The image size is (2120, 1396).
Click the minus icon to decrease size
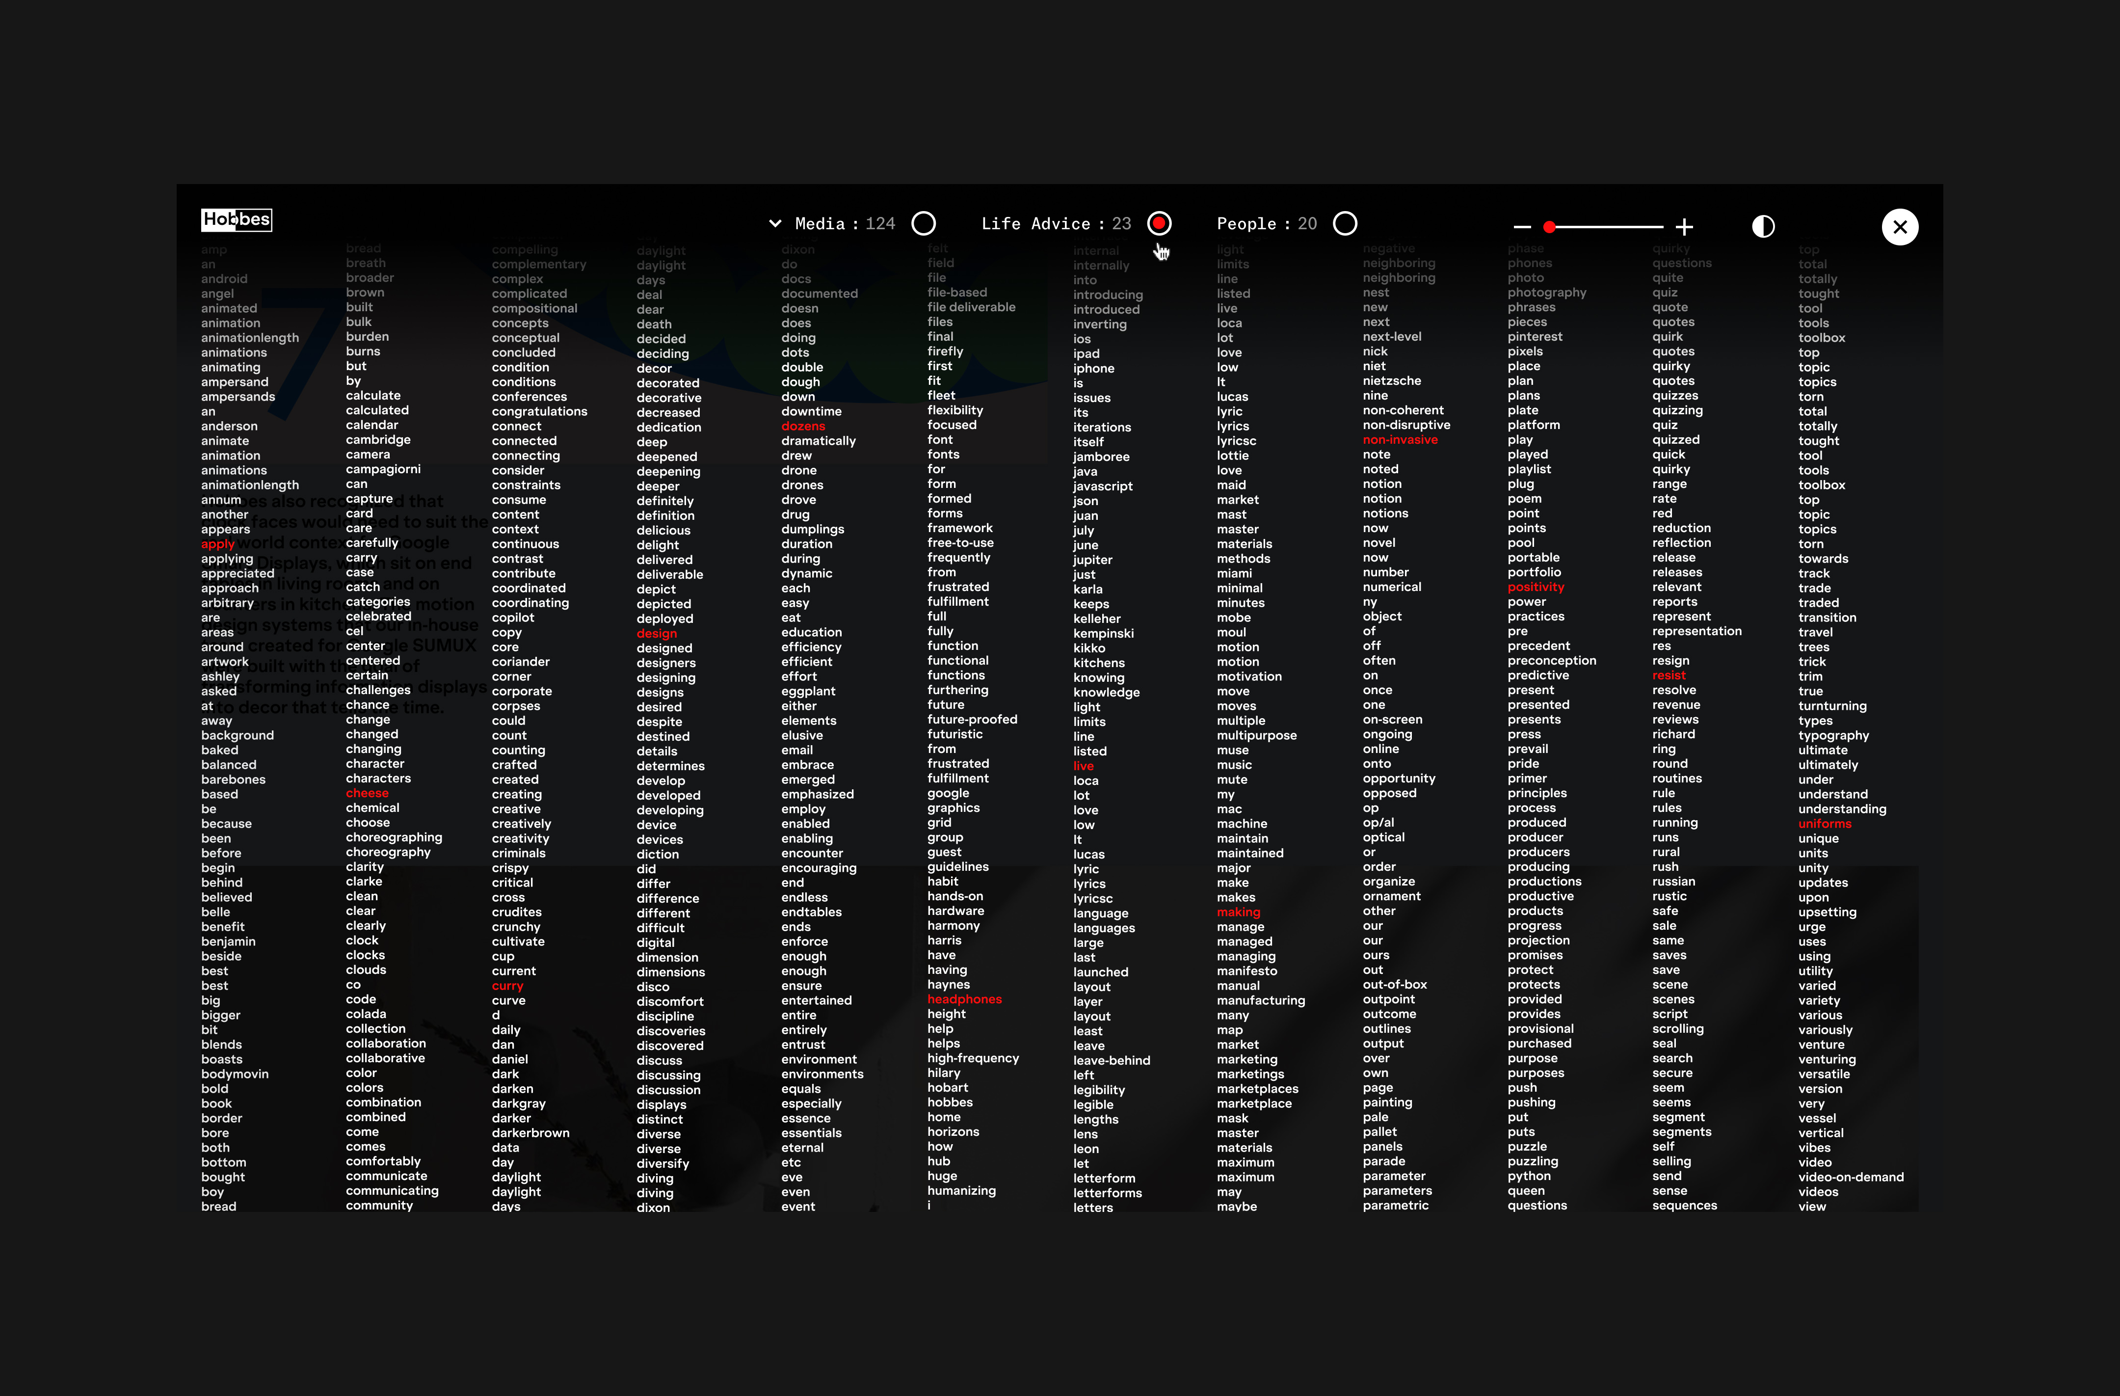[x=1522, y=227]
